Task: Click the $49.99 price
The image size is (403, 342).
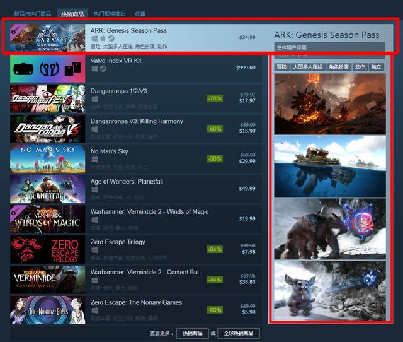Action: (x=247, y=189)
